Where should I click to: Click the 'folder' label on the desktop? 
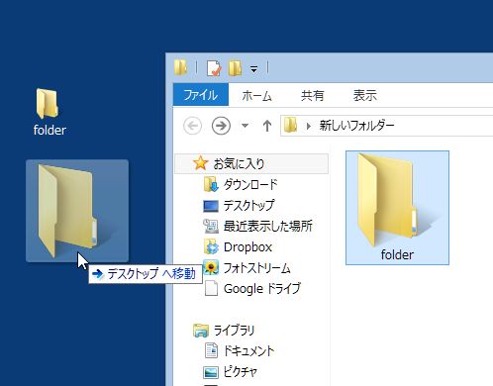[x=49, y=130]
